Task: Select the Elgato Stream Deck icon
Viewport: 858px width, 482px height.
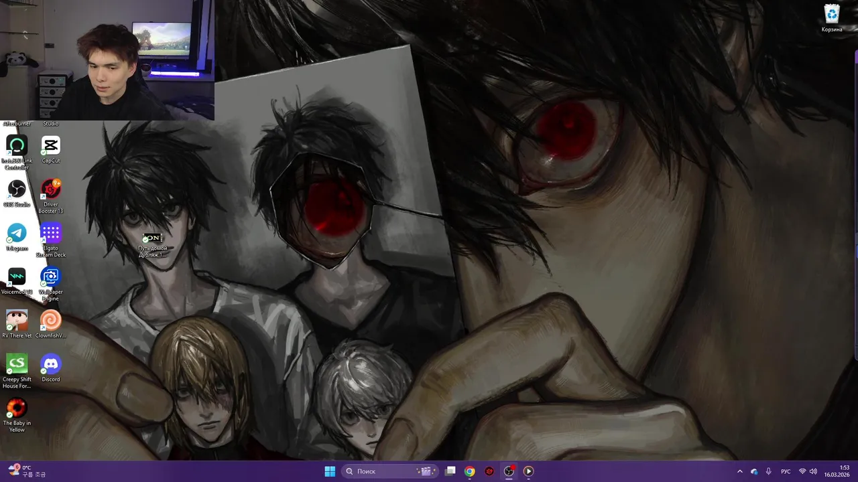Action: coord(51,240)
